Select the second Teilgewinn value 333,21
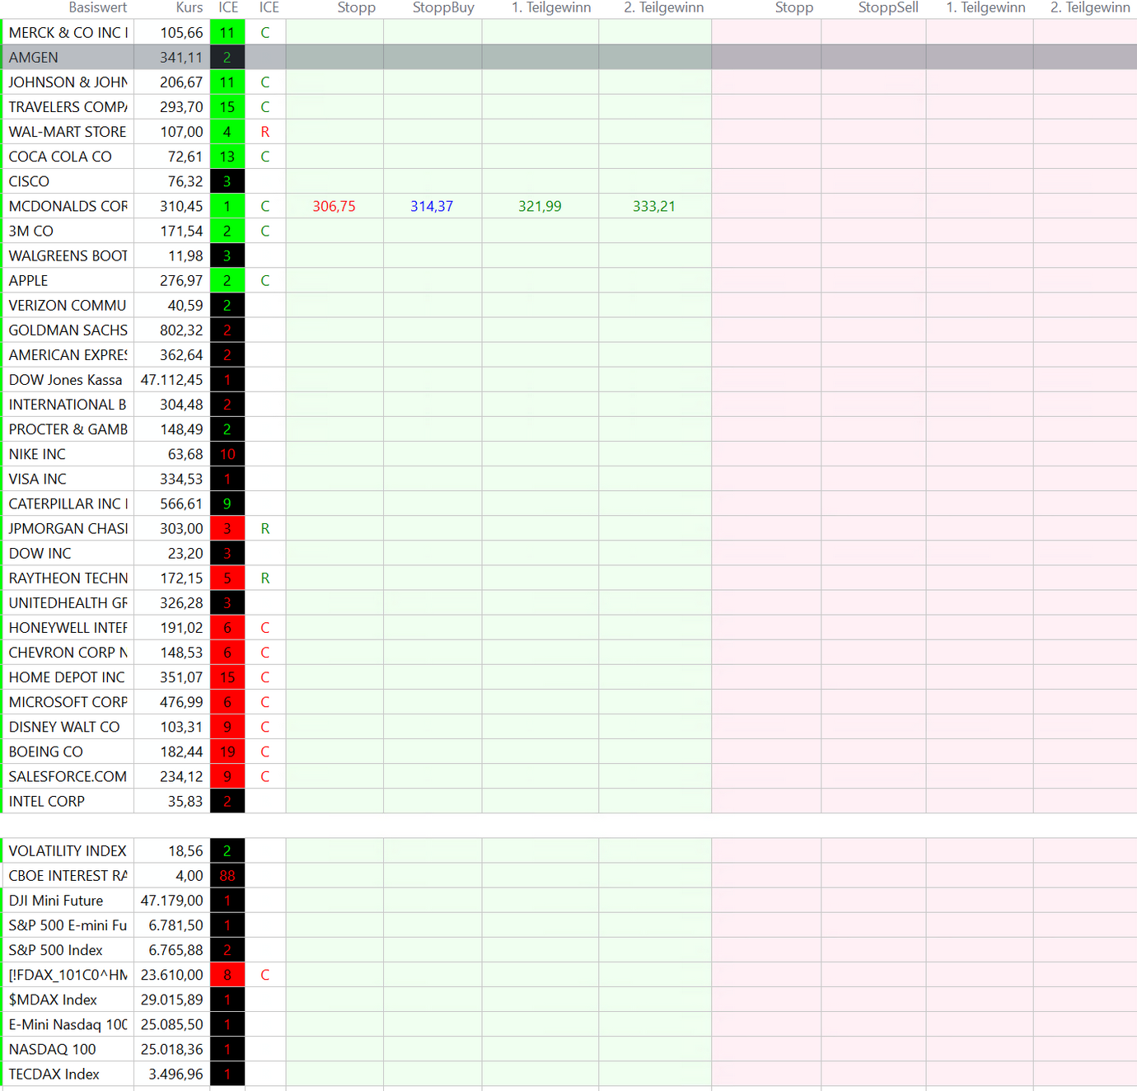The width and height of the screenshot is (1137, 1091). click(653, 207)
